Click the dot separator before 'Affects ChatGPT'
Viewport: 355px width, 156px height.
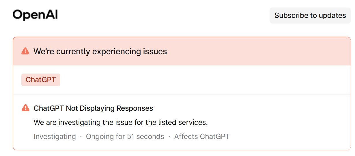[x=169, y=136]
